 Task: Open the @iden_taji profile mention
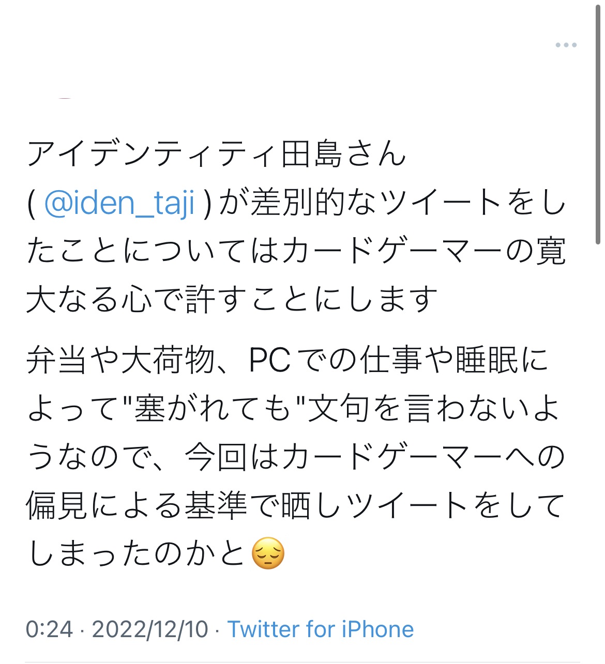pos(119,203)
